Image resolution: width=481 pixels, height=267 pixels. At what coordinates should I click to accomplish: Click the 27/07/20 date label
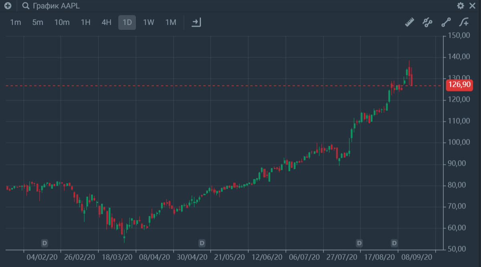pyautogui.click(x=342, y=257)
